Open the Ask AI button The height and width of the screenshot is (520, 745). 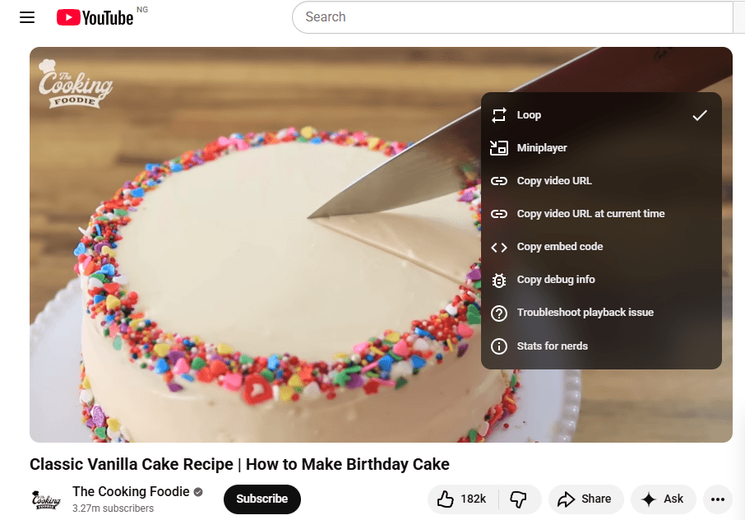tap(664, 499)
